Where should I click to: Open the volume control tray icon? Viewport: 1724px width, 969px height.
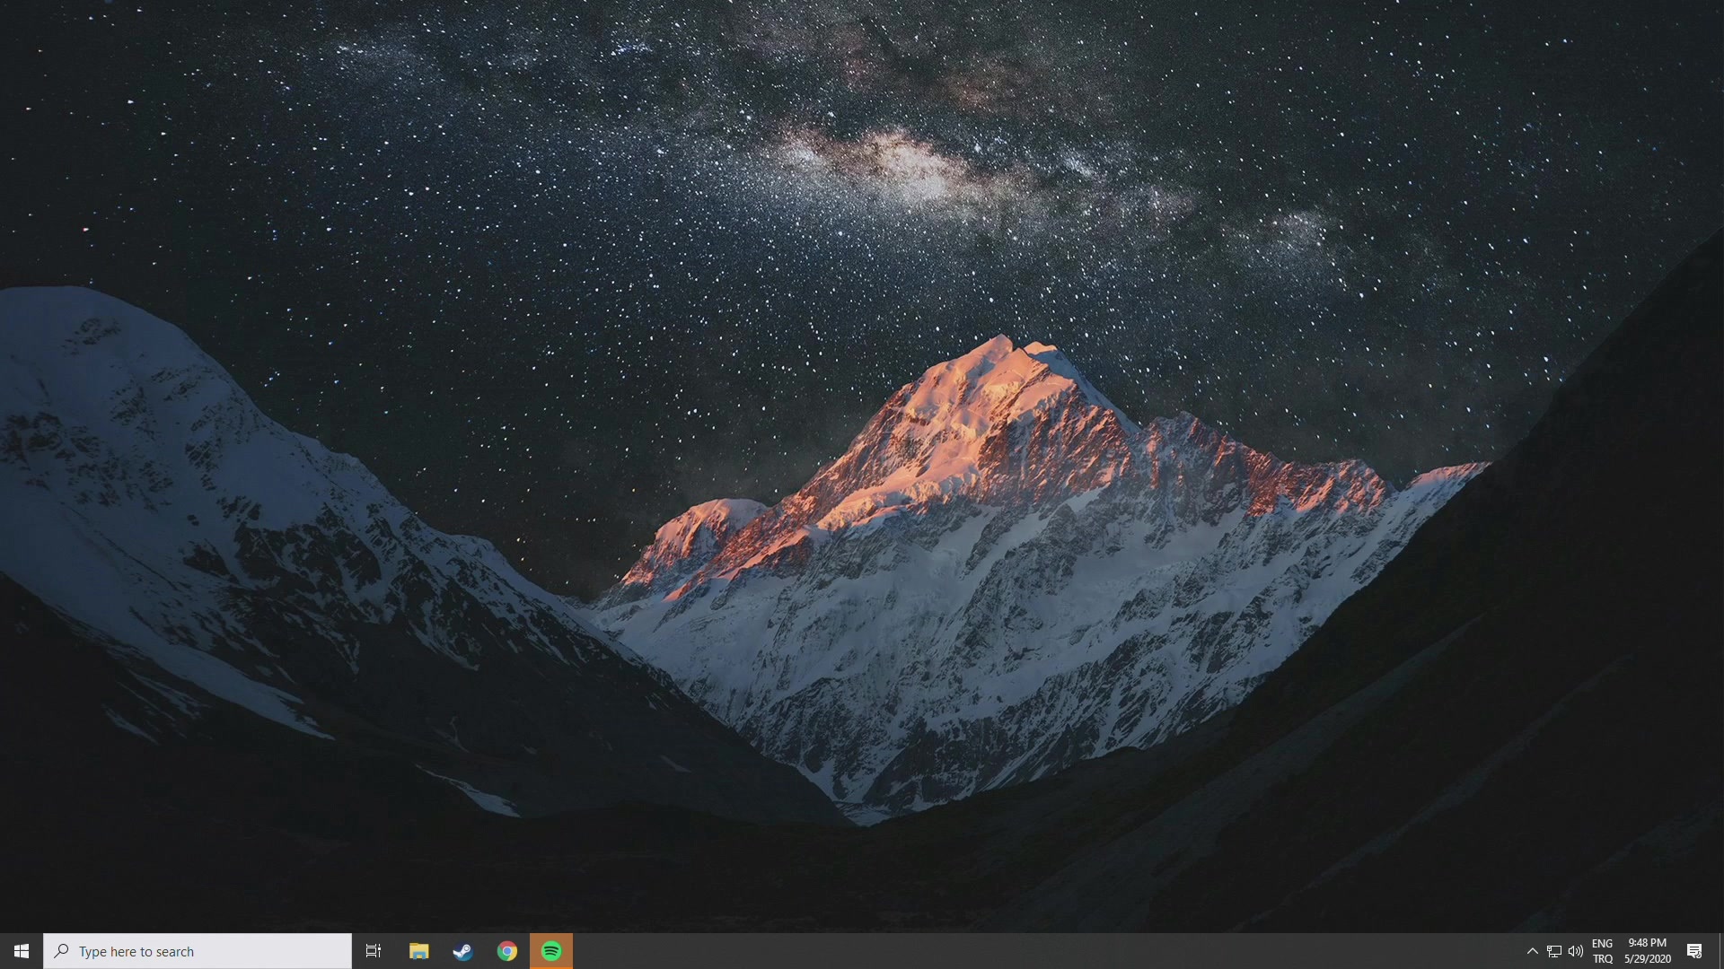click(x=1576, y=951)
